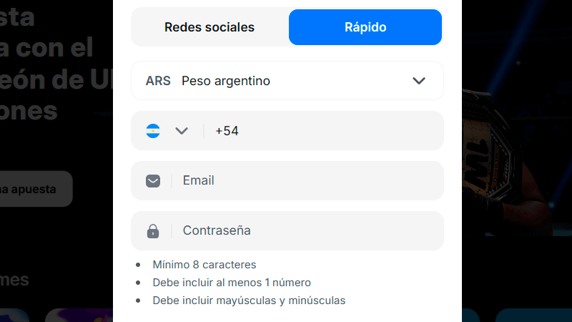The height and width of the screenshot is (322, 572).
Task: Click the Peso argentino currency name
Action: pyautogui.click(x=226, y=81)
